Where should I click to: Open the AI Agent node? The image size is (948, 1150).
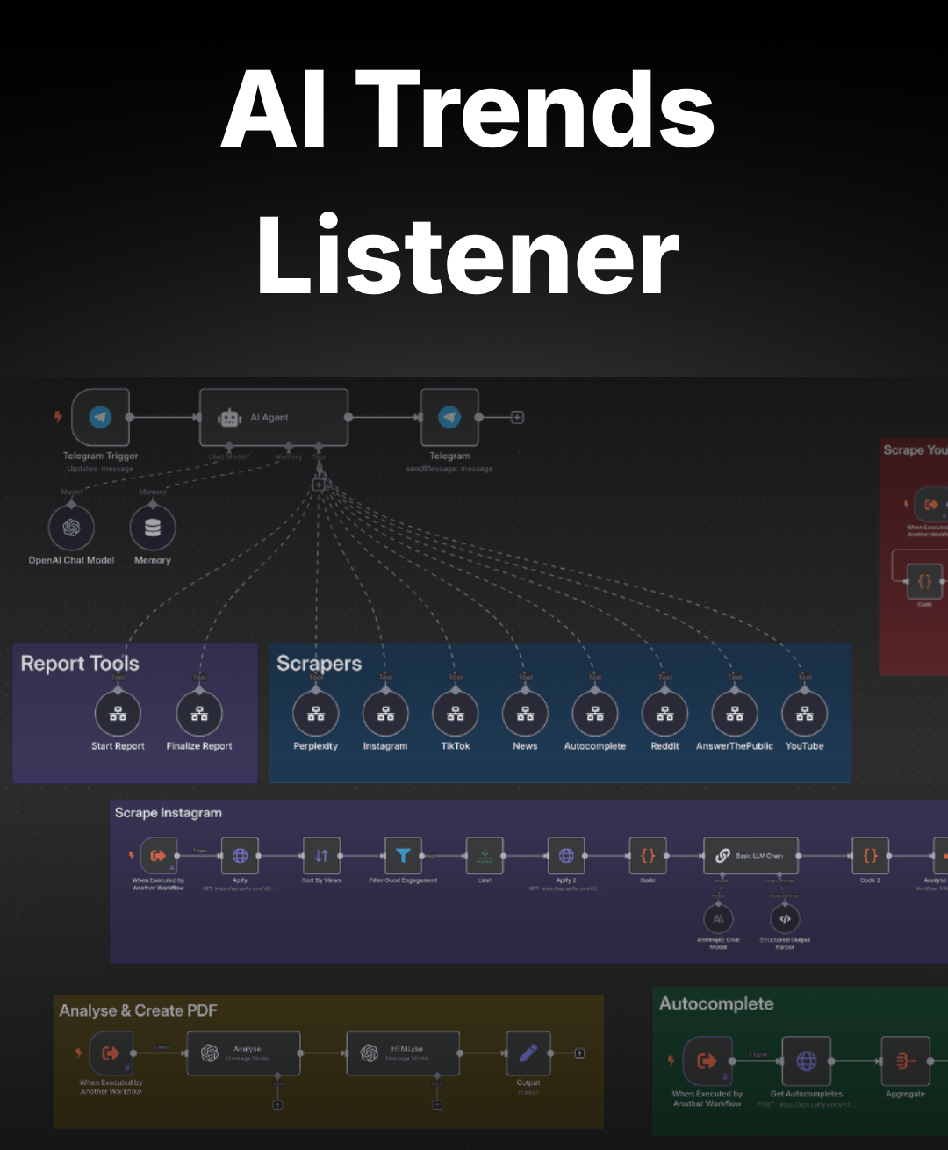[274, 418]
